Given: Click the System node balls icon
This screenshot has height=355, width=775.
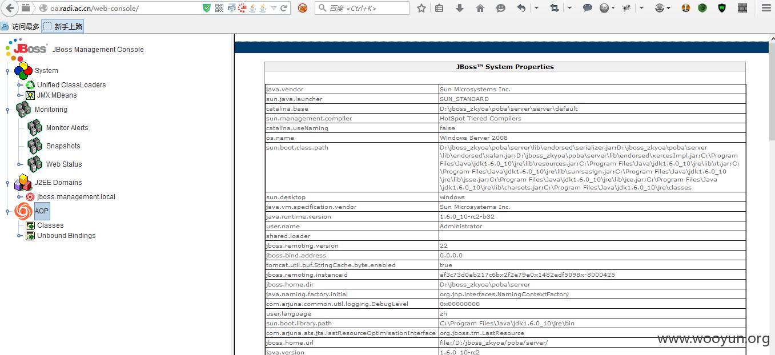Looking at the screenshot, I should [x=23, y=71].
